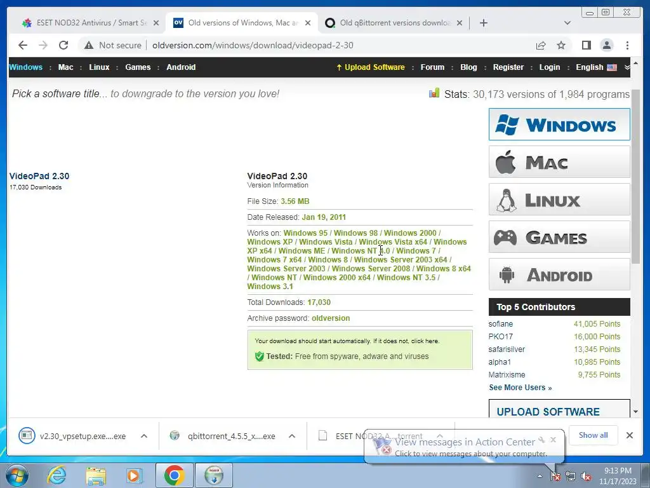Screen dimensions: 650x488
Task: Expand options for qbittorrent download
Action: click(292, 436)
